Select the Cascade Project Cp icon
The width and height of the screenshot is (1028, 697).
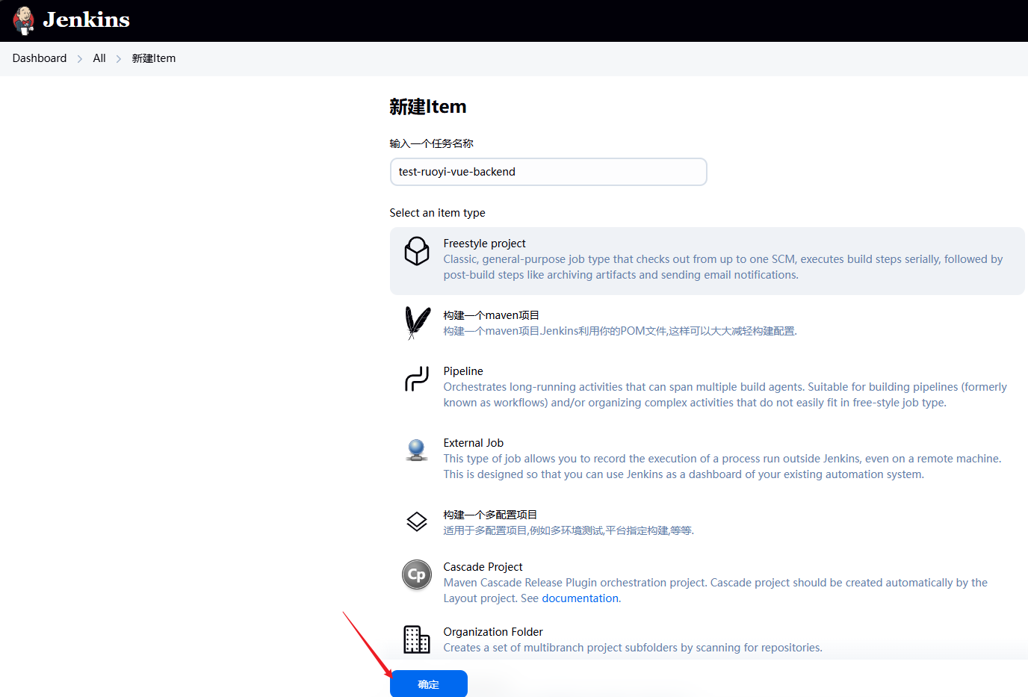tap(417, 574)
